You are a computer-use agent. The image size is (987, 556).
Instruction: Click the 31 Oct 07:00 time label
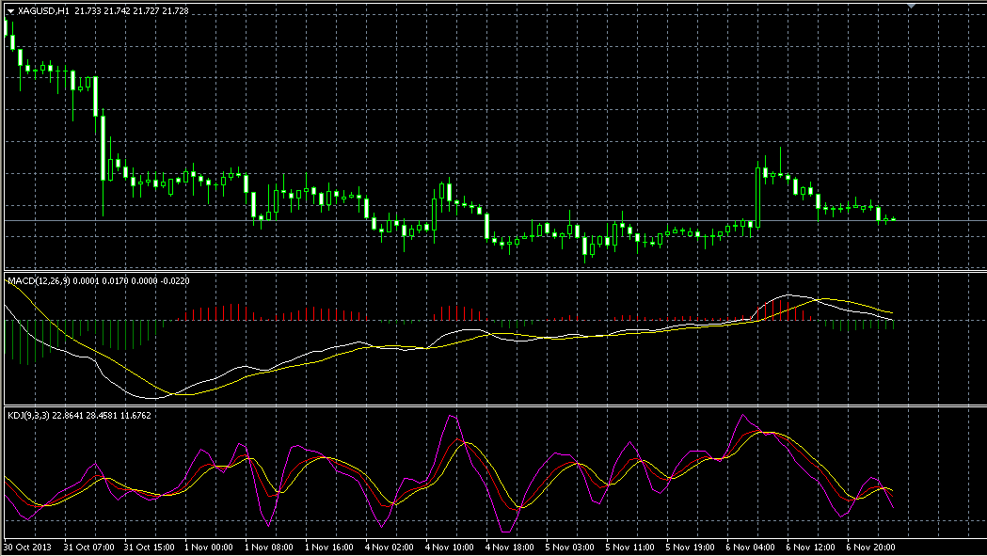pyautogui.click(x=88, y=548)
